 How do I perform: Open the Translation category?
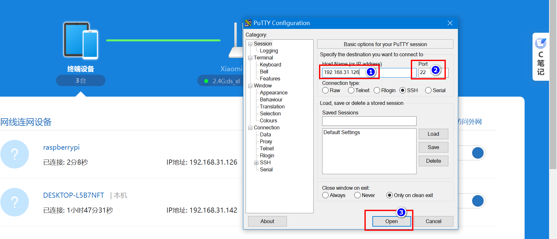(x=272, y=106)
